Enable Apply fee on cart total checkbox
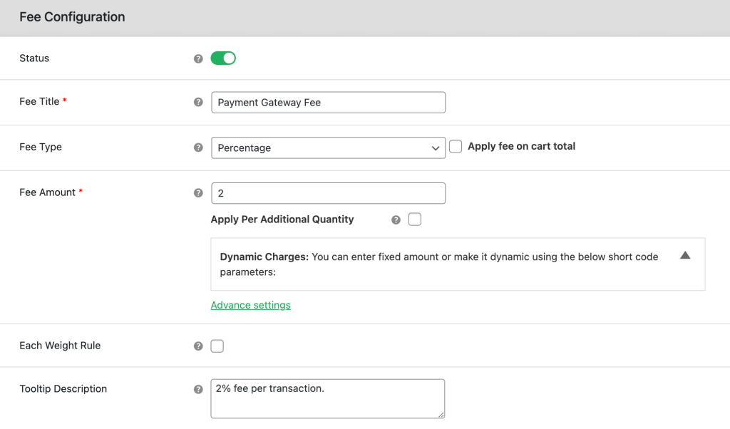The image size is (730, 429). [456, 147]
